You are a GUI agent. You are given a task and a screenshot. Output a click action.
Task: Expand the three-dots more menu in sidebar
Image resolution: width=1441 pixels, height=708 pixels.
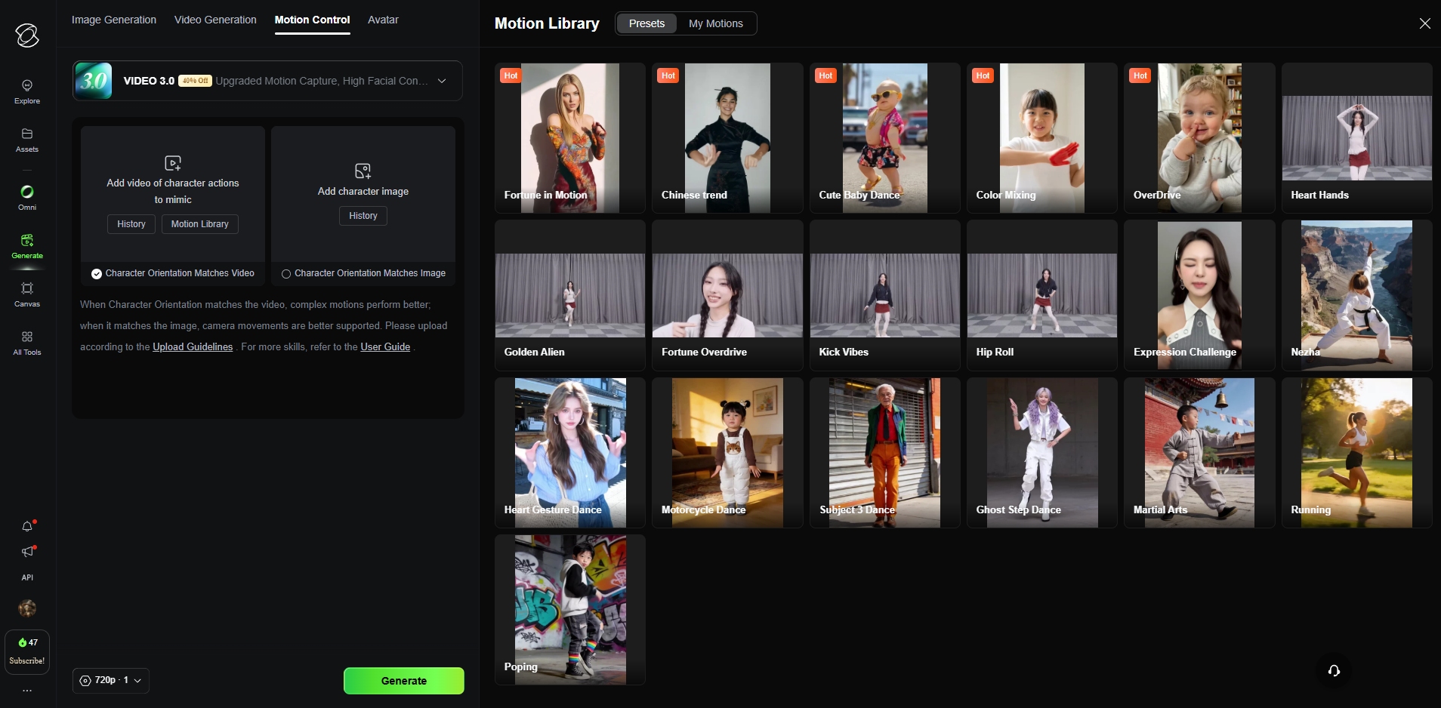point(27,691)
